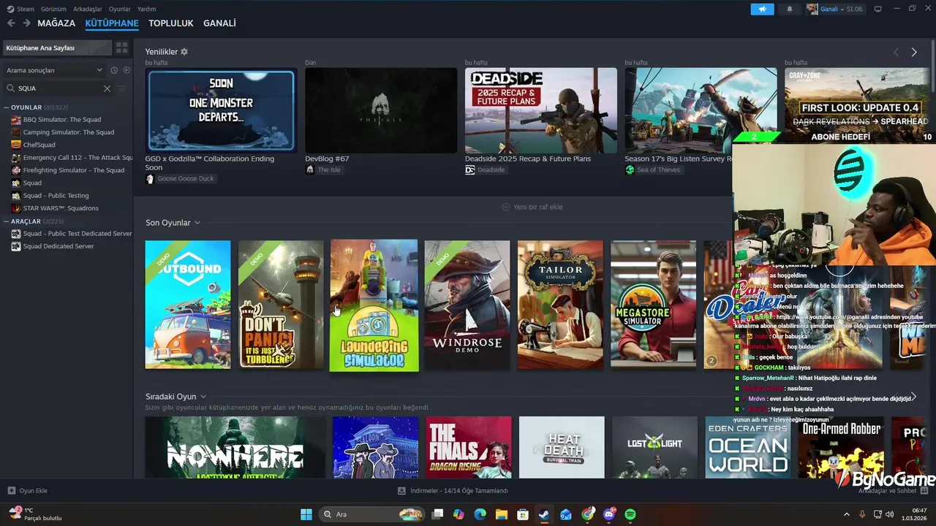Open the Oyunlar menu
Screen dimensions: 936x526
120,9
